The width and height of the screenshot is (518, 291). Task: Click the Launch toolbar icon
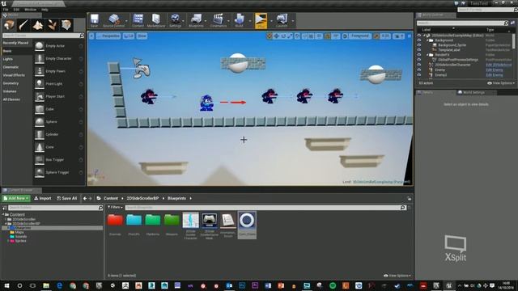[x=282, y=20]
